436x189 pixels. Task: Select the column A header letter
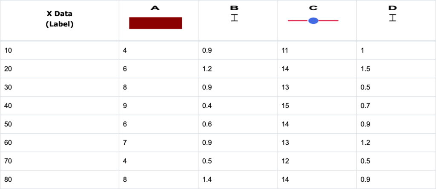(155, 8)
